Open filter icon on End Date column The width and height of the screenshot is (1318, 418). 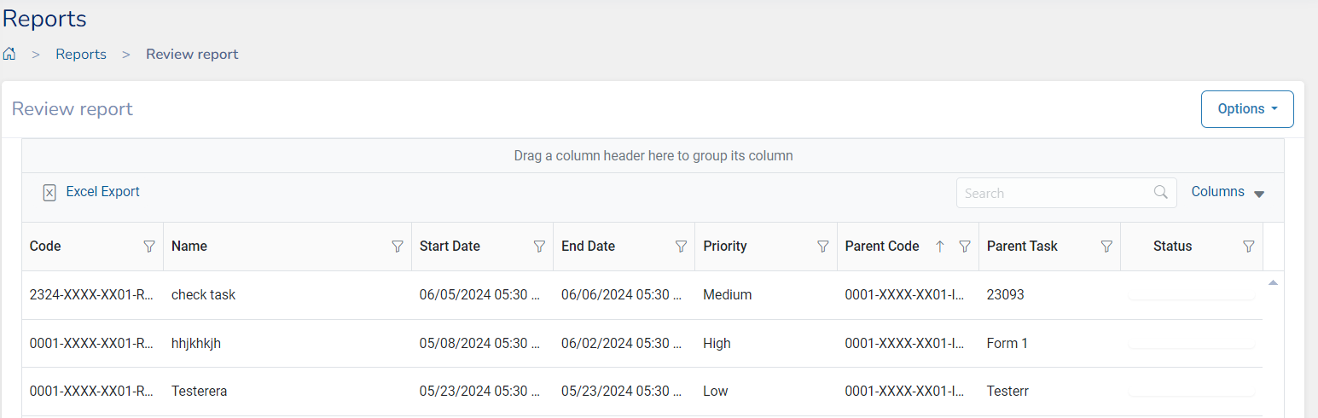click(681, 247)
